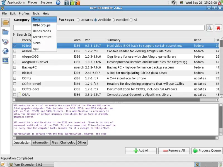
Task: Select the Installed radio button
Action: (x=113, y=20)
